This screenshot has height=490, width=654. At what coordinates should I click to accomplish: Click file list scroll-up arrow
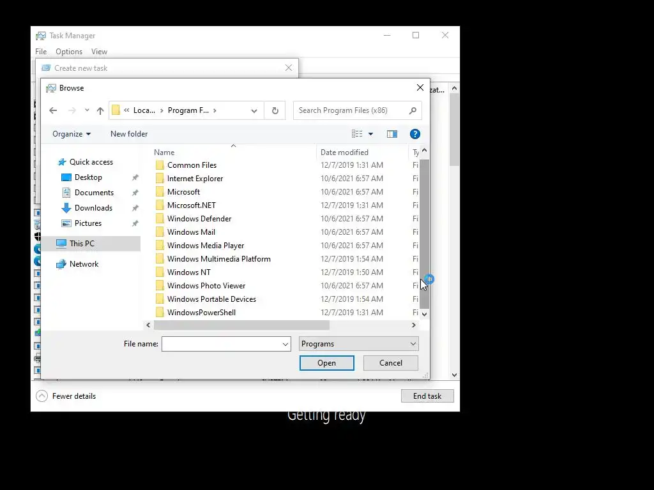point(424,151)
